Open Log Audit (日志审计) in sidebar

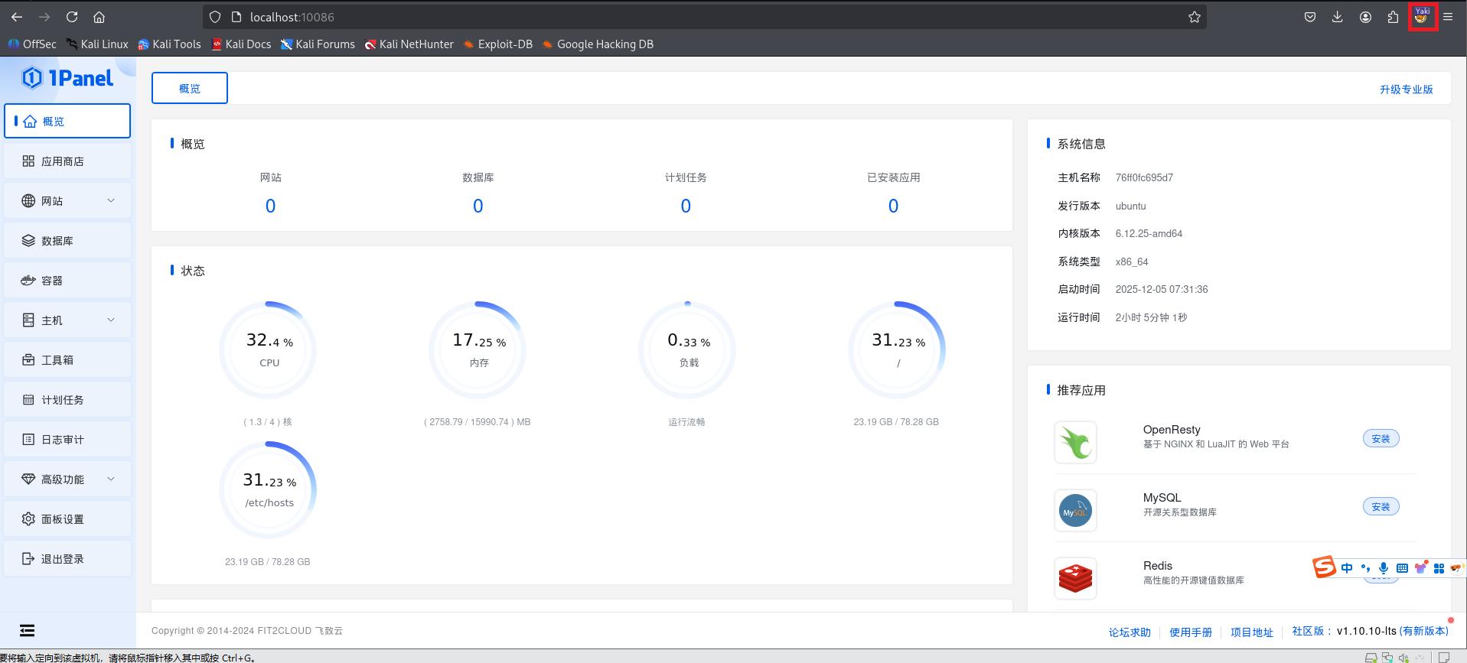(x=63, y=440)
